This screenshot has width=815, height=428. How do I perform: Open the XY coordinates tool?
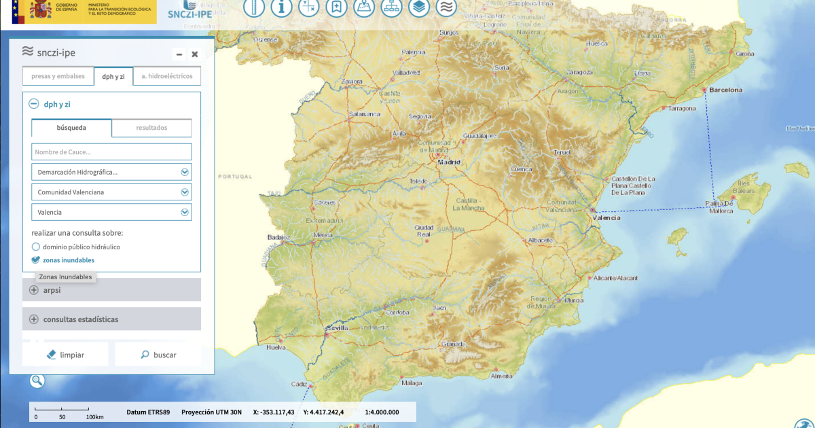coord(309,10)
